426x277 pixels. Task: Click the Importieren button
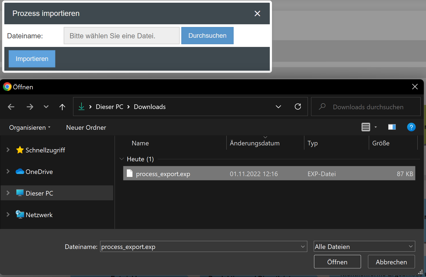coord(32,59)
